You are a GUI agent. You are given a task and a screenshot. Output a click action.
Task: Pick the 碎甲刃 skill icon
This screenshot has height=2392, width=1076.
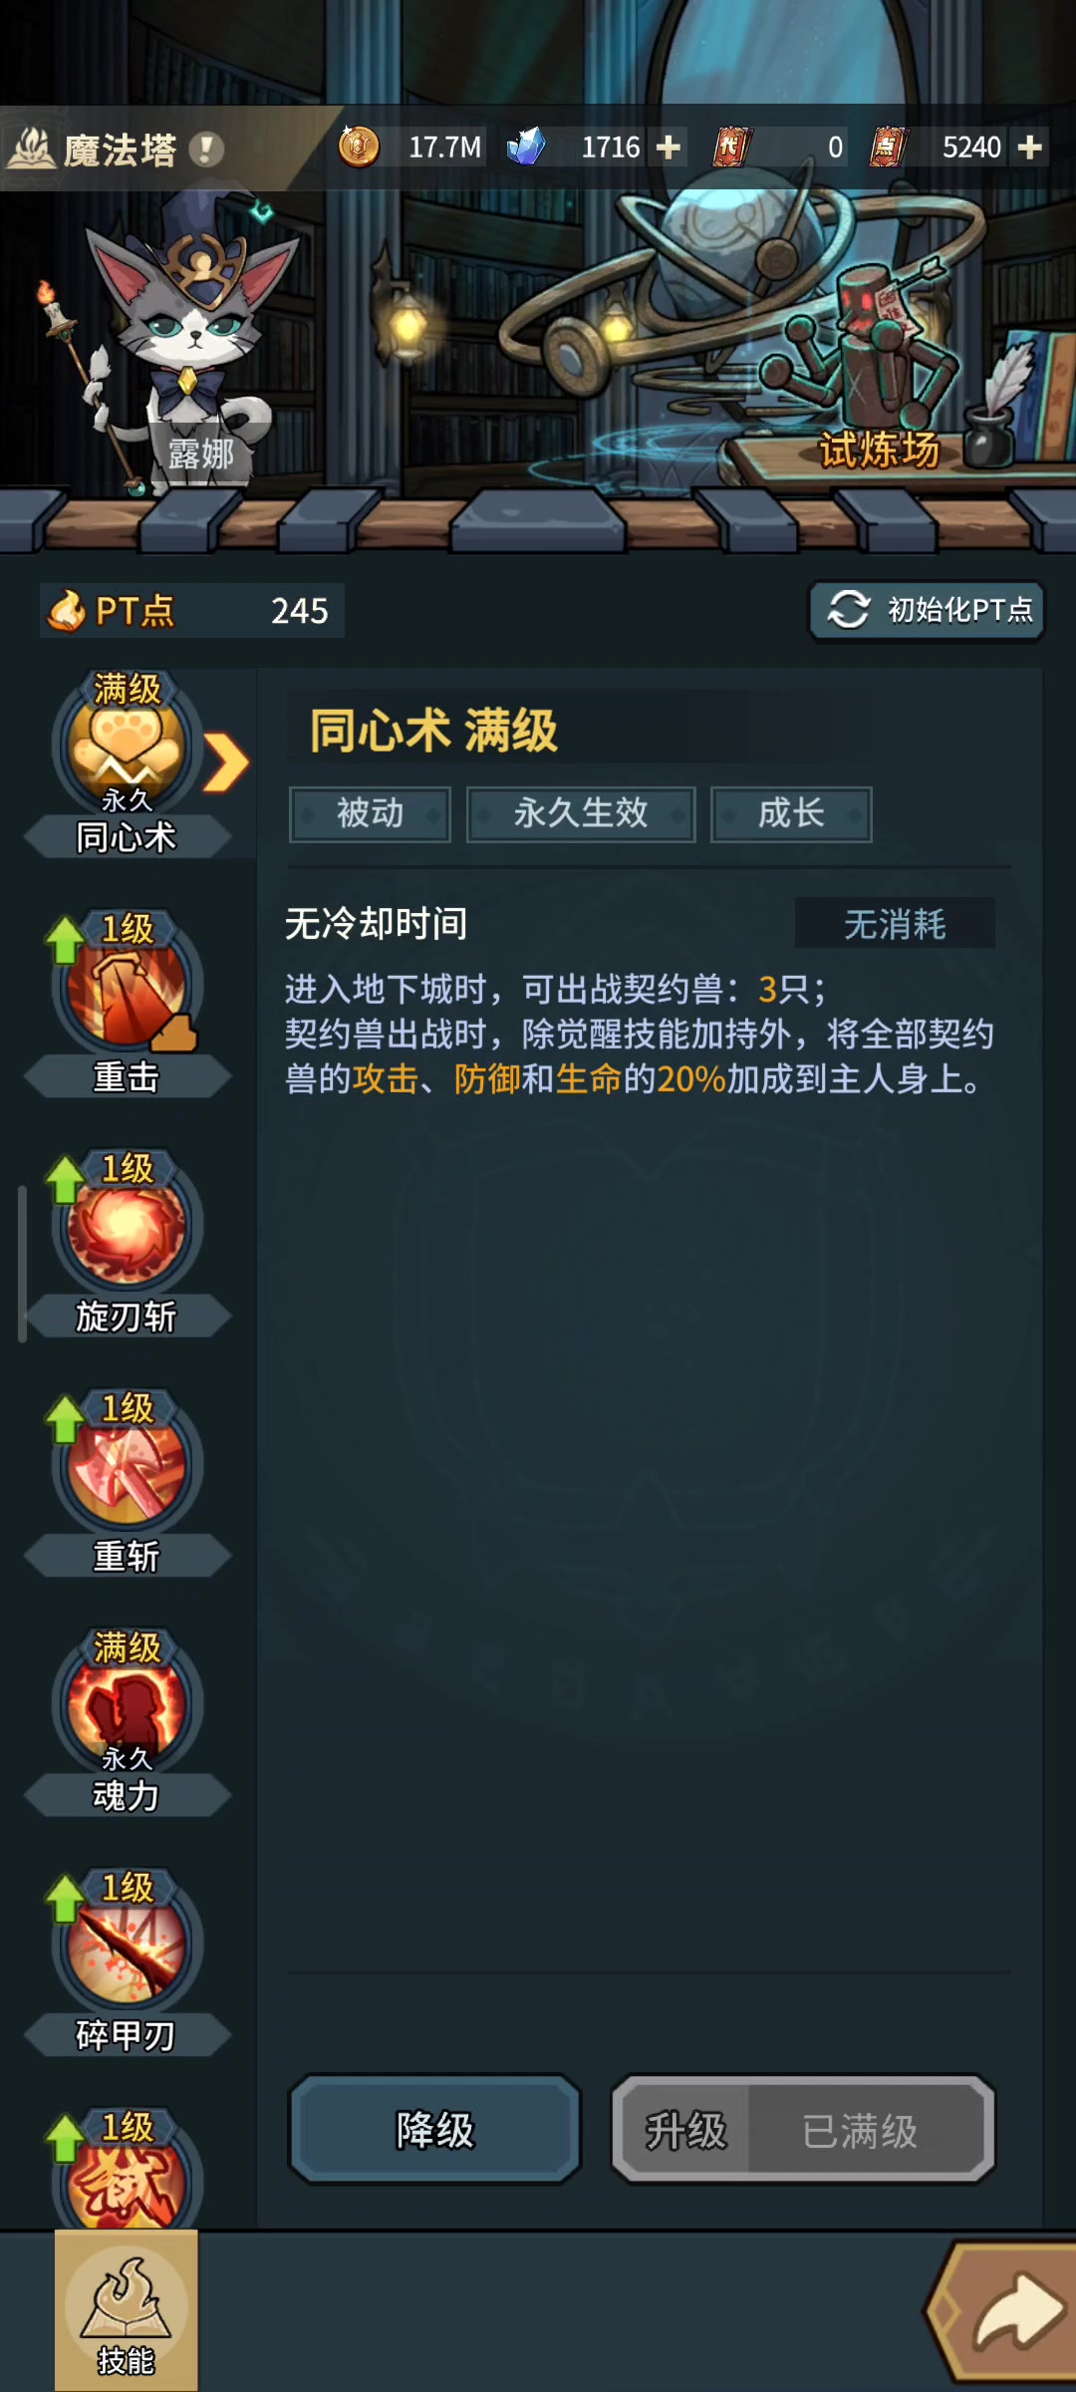pos(127,1945)
